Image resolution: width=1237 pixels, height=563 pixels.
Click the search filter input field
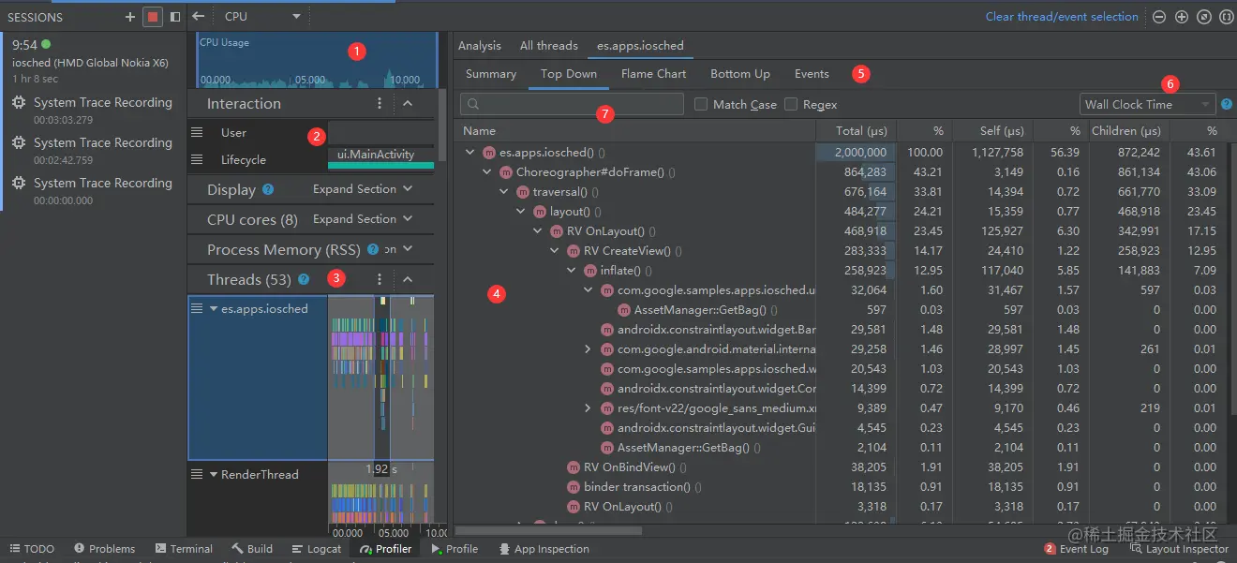tap(572, 104)
